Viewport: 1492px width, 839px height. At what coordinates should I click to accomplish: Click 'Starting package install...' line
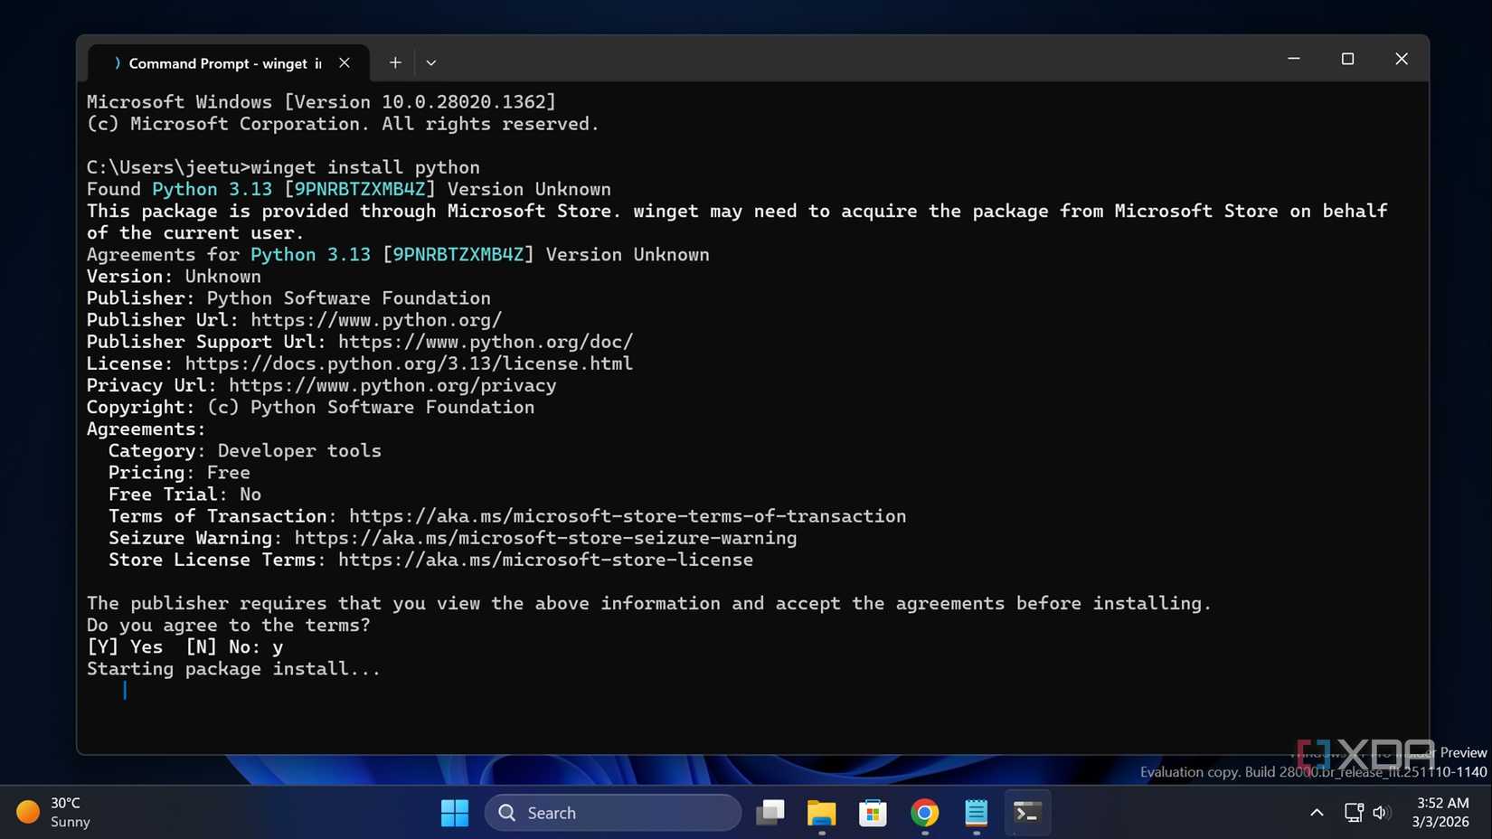coord(234,669)
